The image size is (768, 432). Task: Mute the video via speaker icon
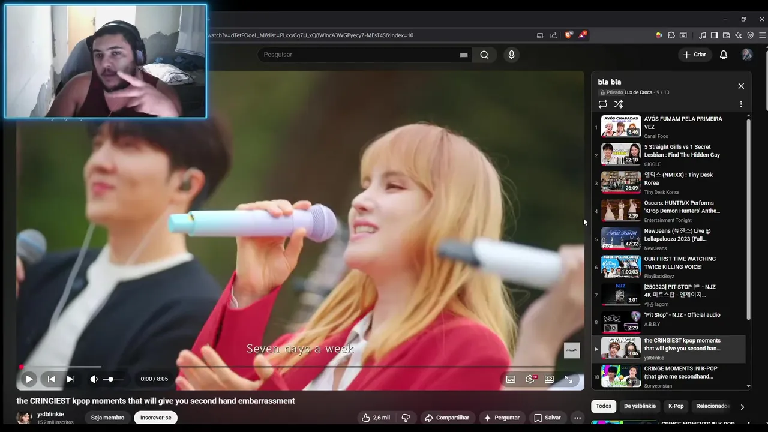(94, 379)
